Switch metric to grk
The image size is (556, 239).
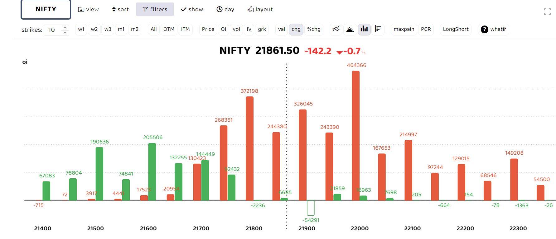coord(262,29)
